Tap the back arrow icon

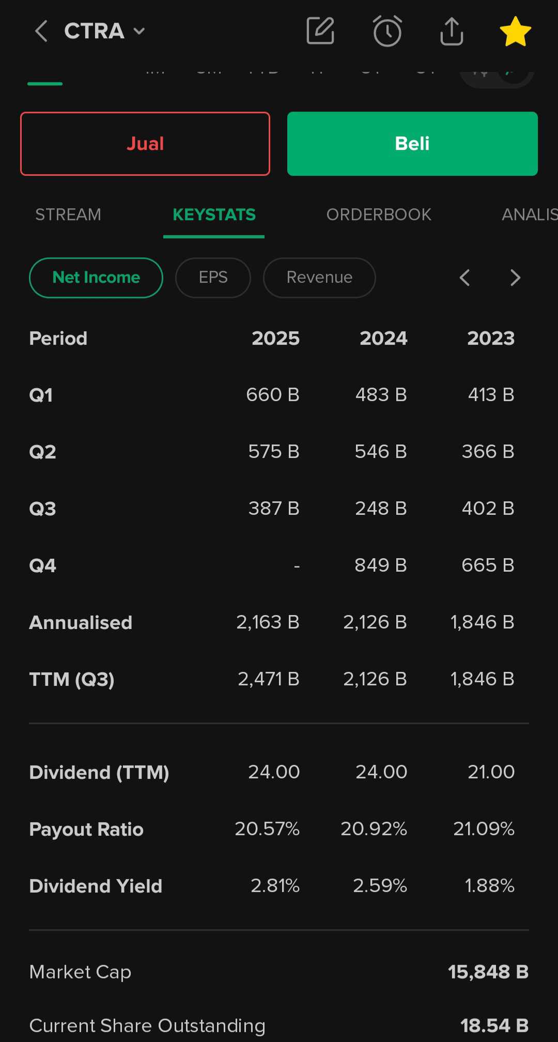coord(41,31)
